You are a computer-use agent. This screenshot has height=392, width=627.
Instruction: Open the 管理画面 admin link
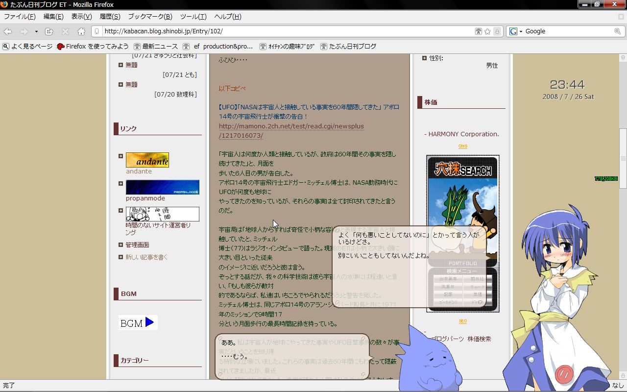pyautogui.click(x=138, y=245)
